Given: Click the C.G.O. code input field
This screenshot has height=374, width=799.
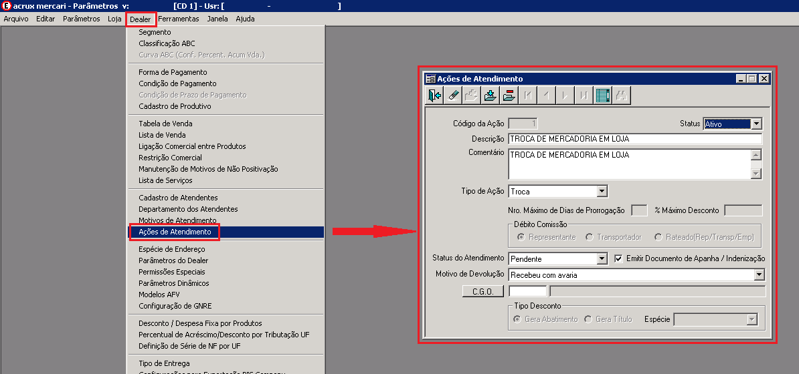Looking at the screenshot, I should pyautogui.click(x=527, y=291).
